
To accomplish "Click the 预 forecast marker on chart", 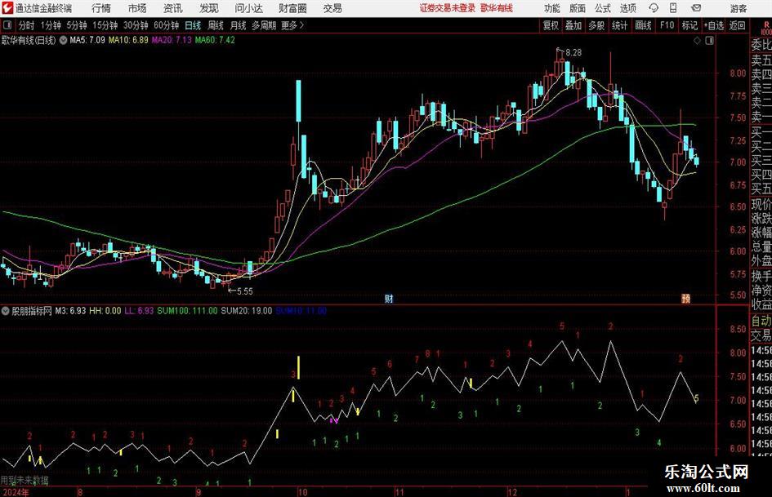I will [685, 298].
